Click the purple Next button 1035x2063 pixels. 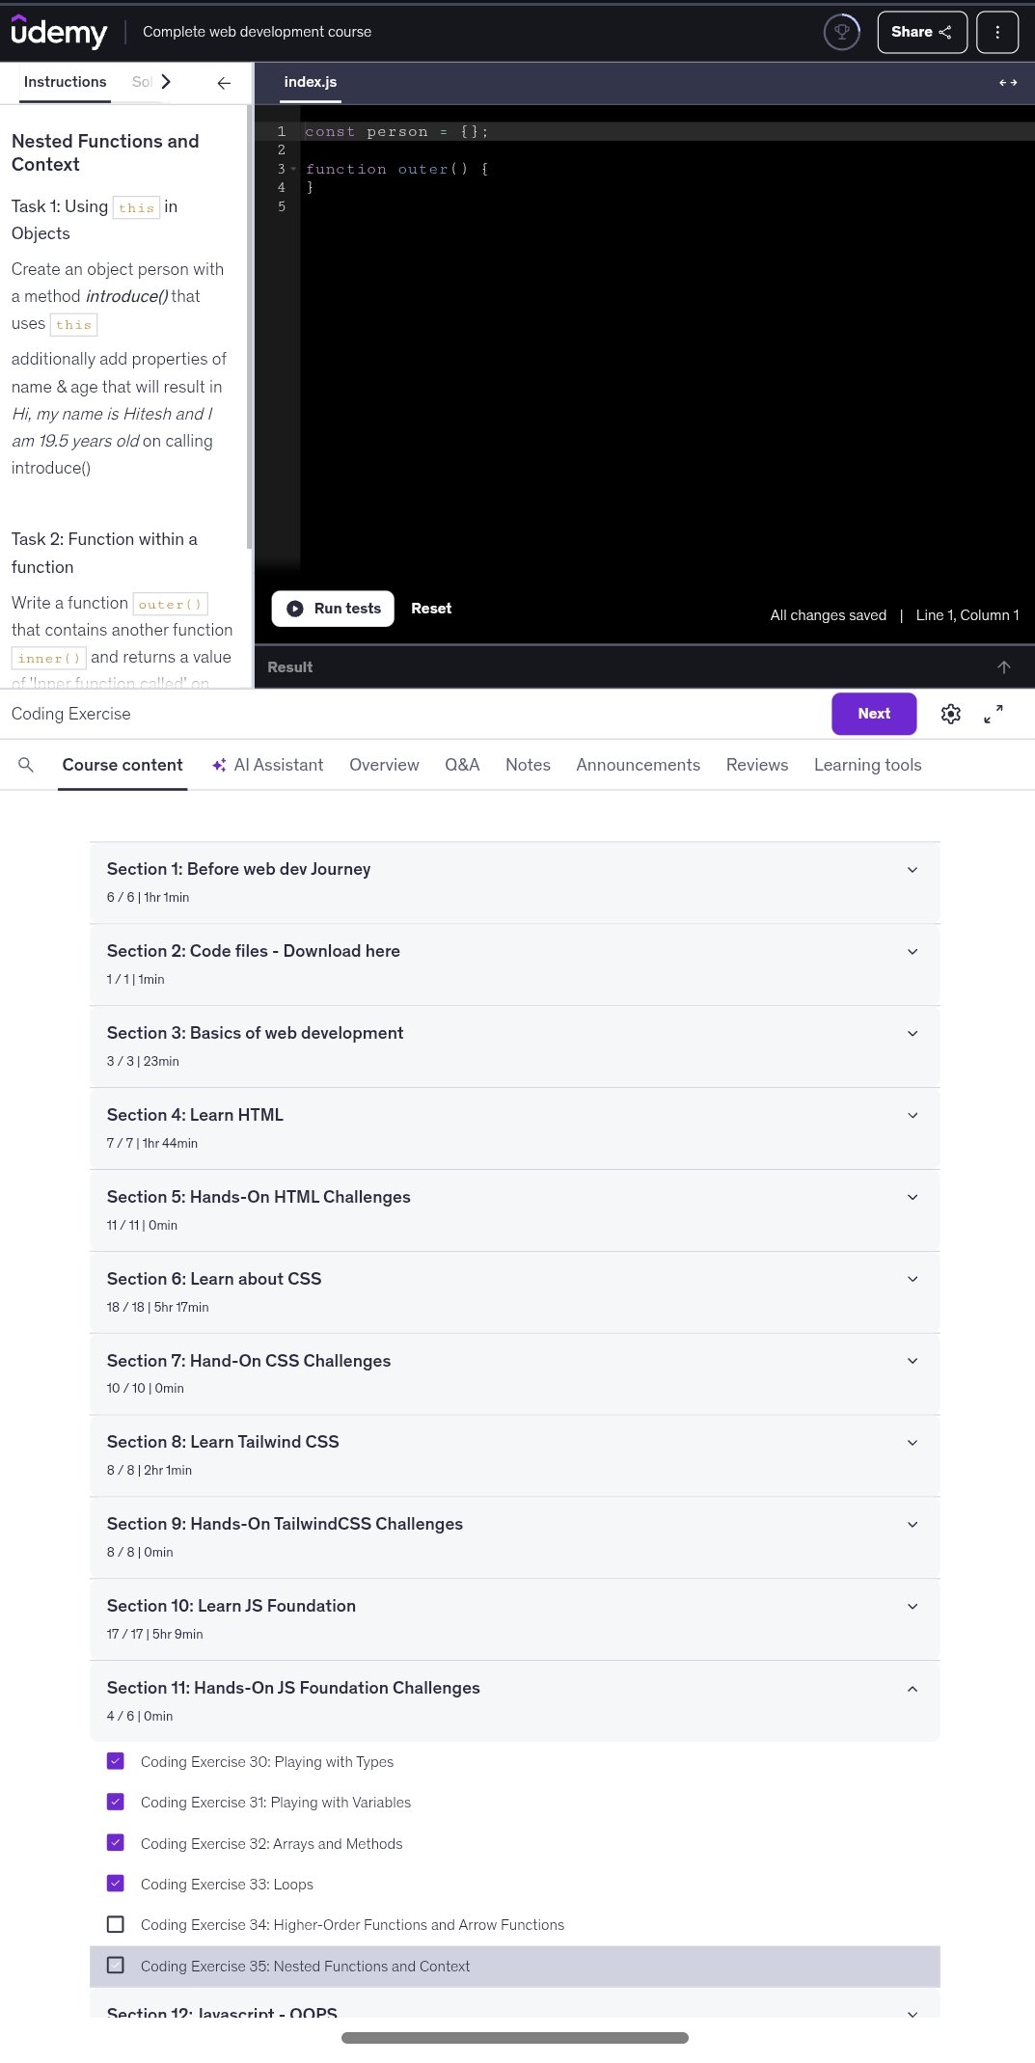874,714
